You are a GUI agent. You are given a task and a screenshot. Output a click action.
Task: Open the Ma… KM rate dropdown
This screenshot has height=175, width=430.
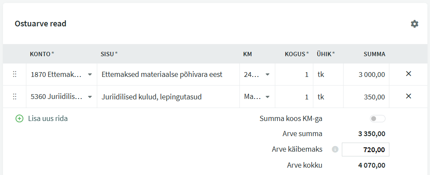[257, 97]
